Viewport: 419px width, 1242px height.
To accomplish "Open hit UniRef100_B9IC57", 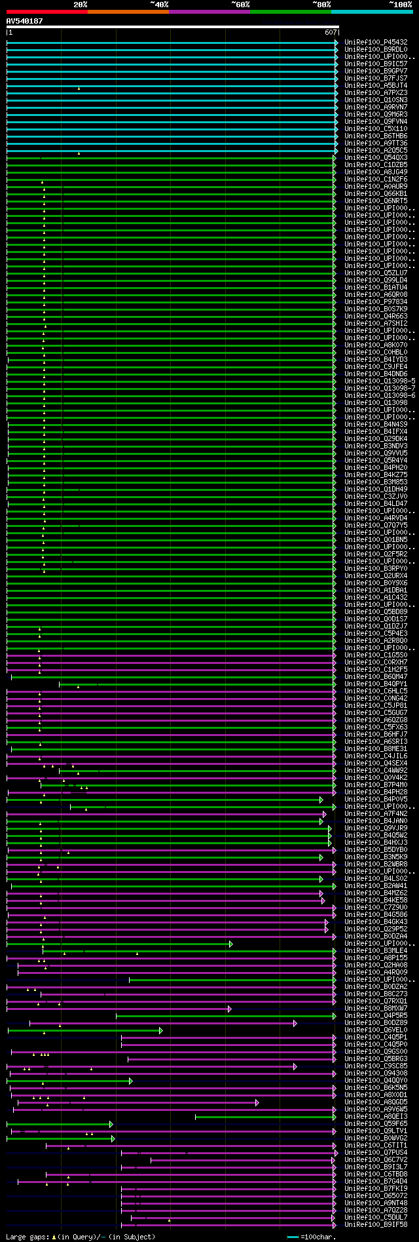I will (x=376, y=64).
